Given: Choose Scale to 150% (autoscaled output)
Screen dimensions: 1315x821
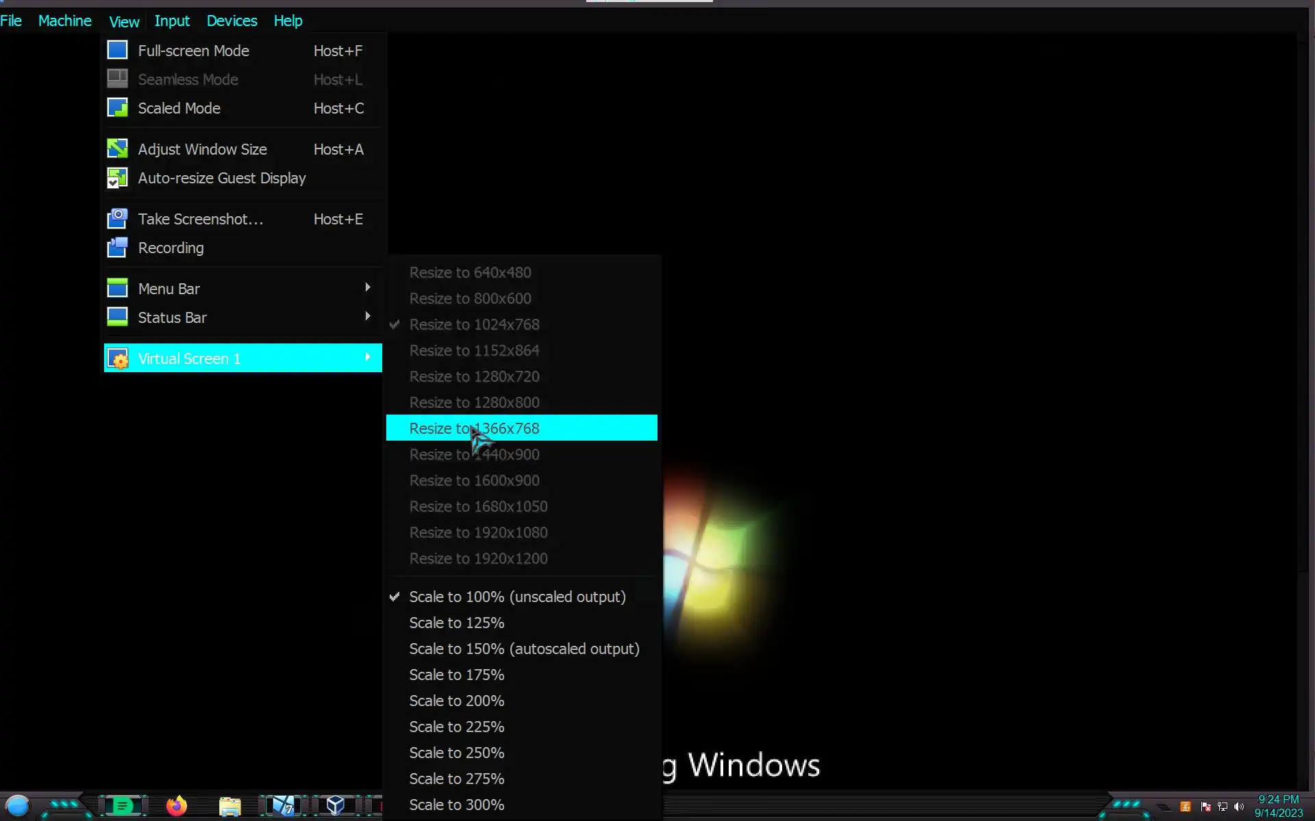Looking at the screenshot, I should point(524,649).
